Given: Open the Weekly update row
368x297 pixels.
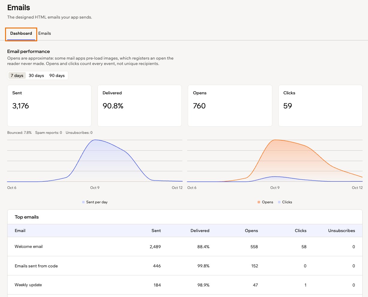Looking at the screenshot, I should pyautogui.click(x=185, y=285).
